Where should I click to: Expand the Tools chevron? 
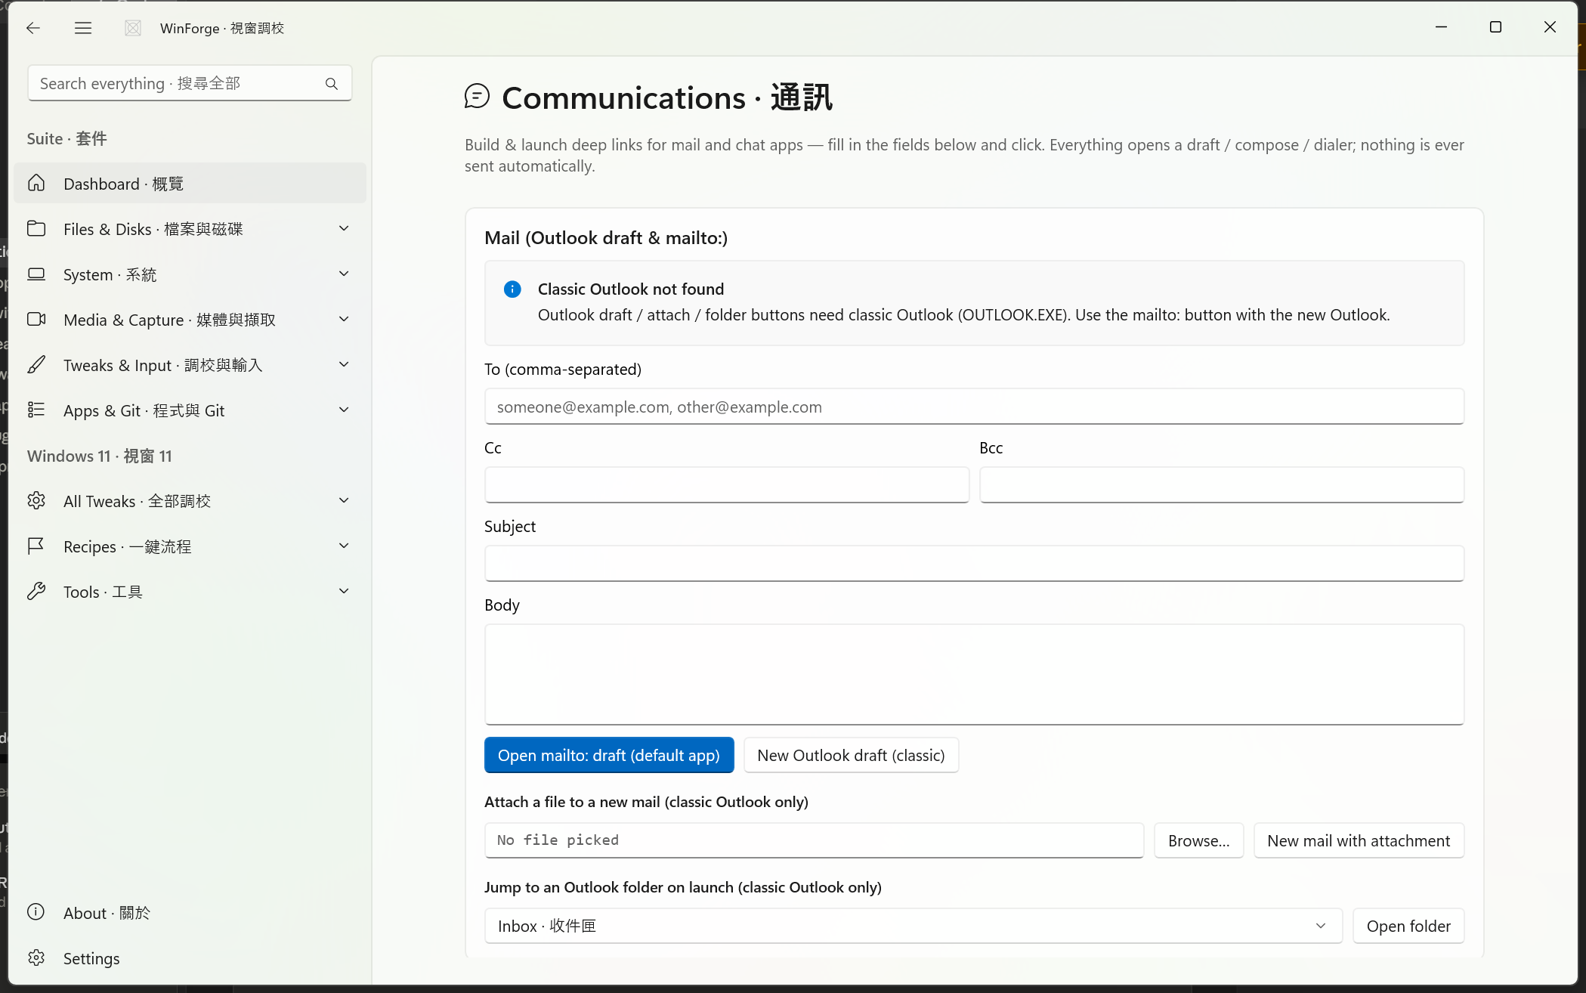pyautogui.click(x=344, y=591)
